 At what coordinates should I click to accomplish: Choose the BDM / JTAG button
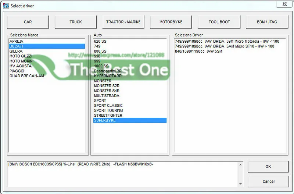[267, 22]
